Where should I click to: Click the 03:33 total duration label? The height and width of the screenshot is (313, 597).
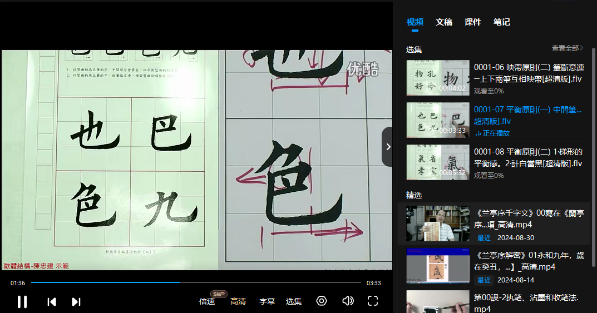click(373, 283)
